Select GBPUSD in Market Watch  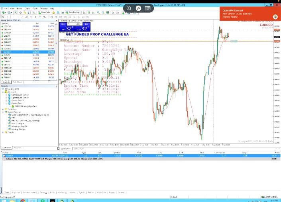coord(28,29)
